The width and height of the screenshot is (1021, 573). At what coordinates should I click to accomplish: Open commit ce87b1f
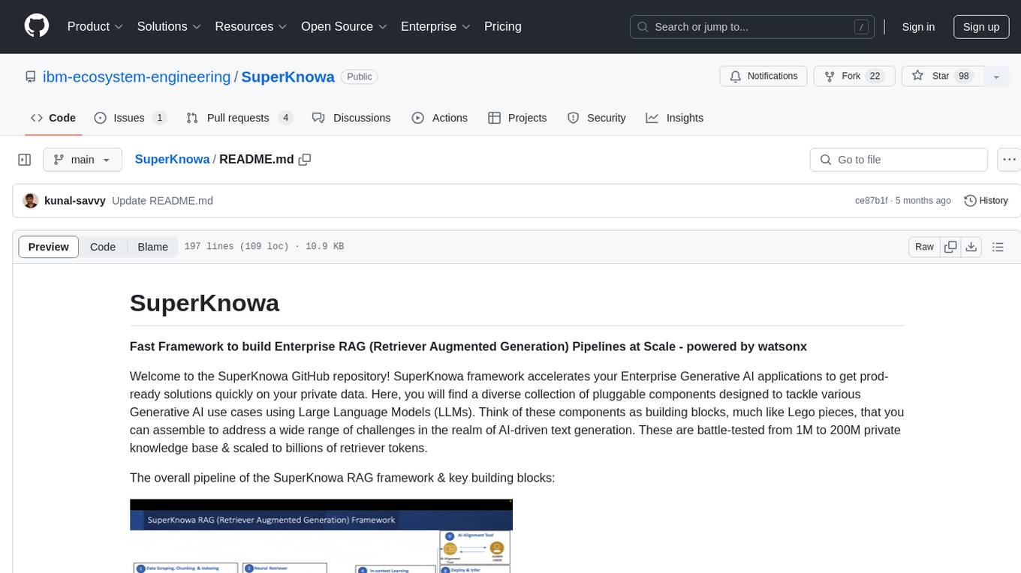pyautogui.click(x=872, y=200)
